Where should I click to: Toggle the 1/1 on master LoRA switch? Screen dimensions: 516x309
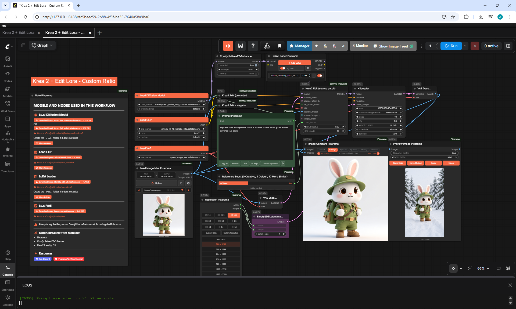pyautogui.click(x=282, y=68)
